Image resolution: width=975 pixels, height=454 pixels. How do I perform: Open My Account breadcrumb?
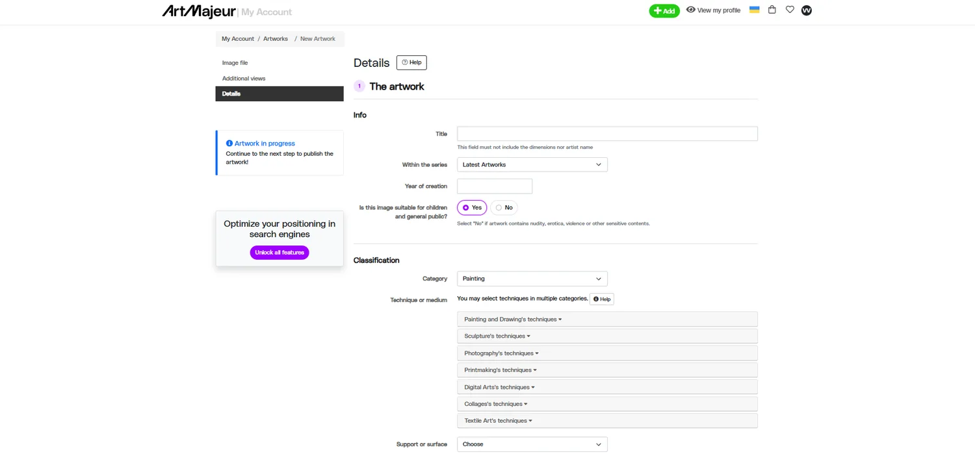[x=238, y=39]
